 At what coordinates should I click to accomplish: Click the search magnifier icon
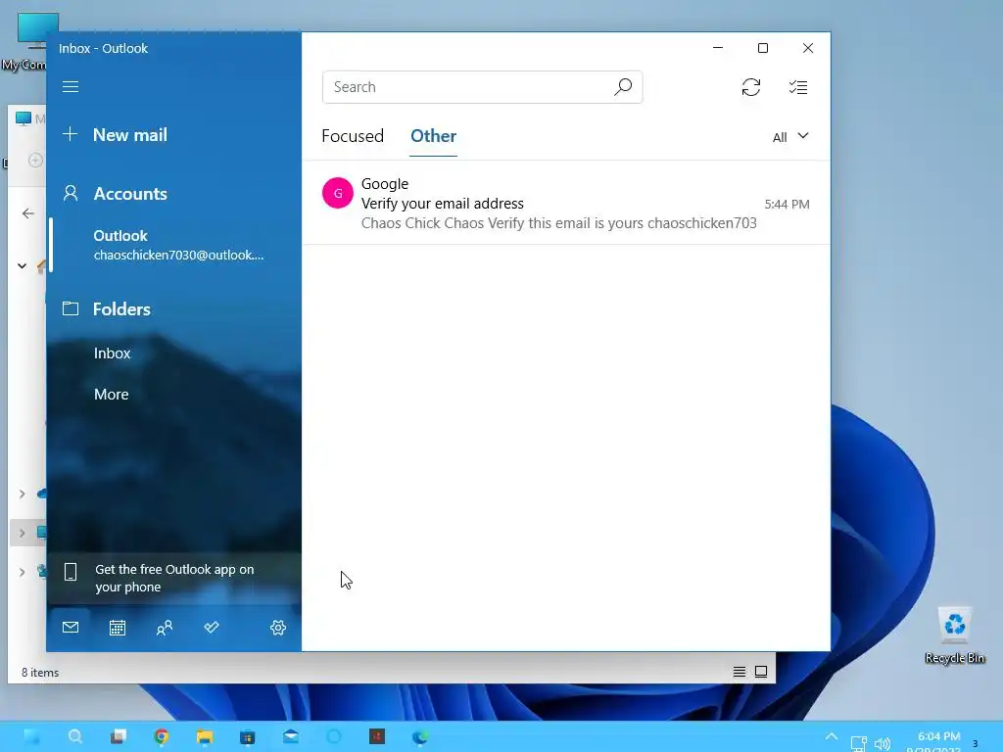(x=623, y=86)
